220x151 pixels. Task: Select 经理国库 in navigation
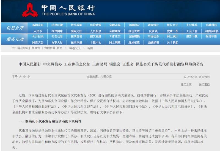[57, 31]
